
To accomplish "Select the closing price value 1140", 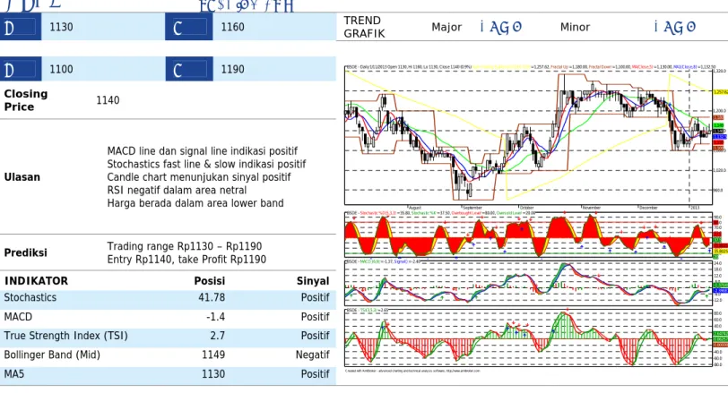I will pos(108,100).
